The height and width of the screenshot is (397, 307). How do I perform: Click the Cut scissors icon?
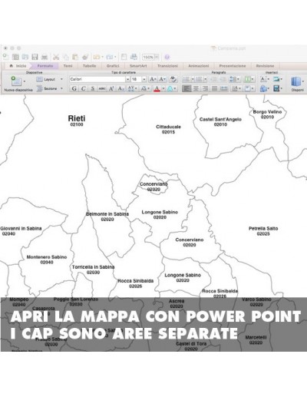56,57
